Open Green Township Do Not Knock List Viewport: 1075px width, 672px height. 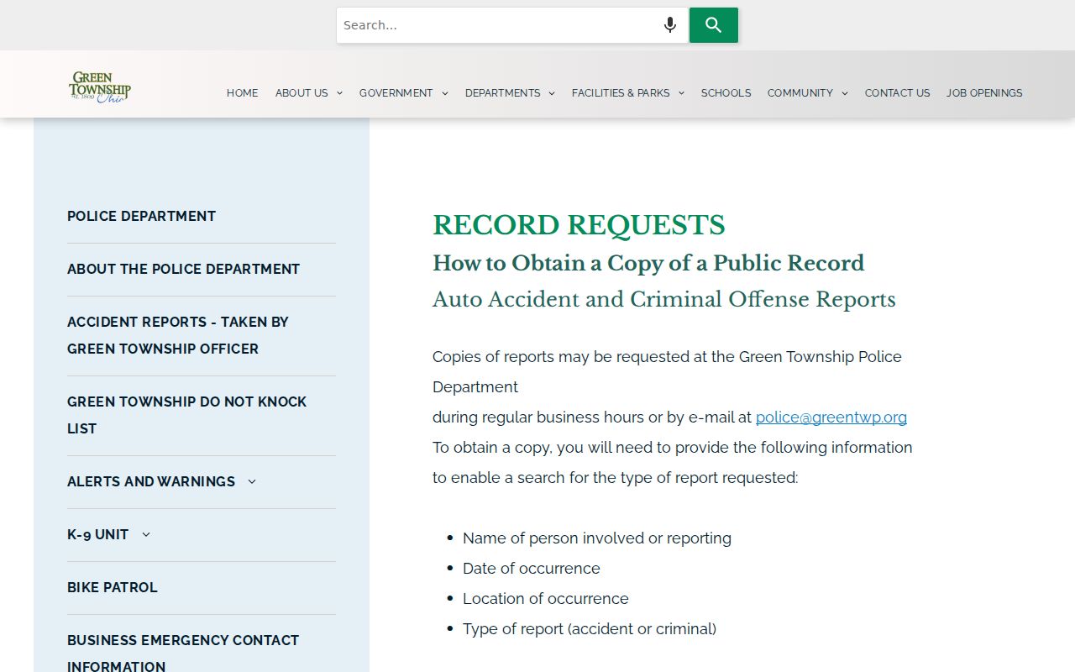click(187, 415)
